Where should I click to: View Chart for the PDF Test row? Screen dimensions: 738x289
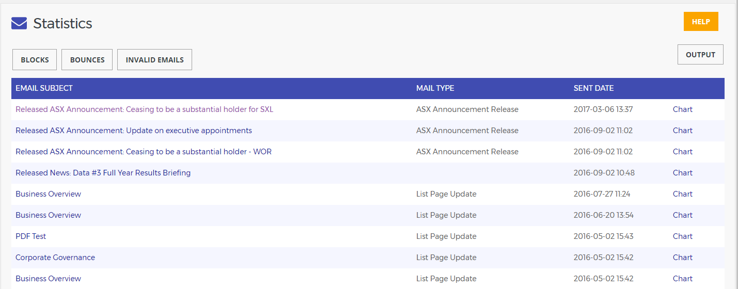tap(682, 236)
